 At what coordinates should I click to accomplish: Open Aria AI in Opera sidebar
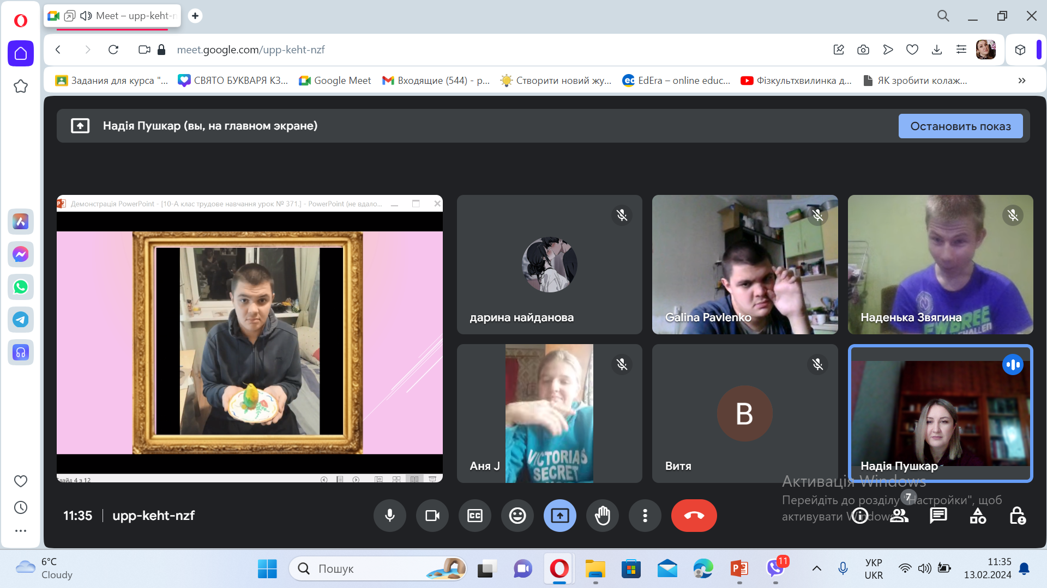21,222
